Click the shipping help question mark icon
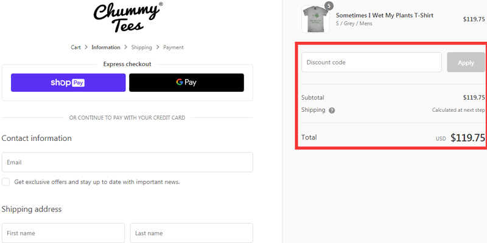 click(332, 111)
